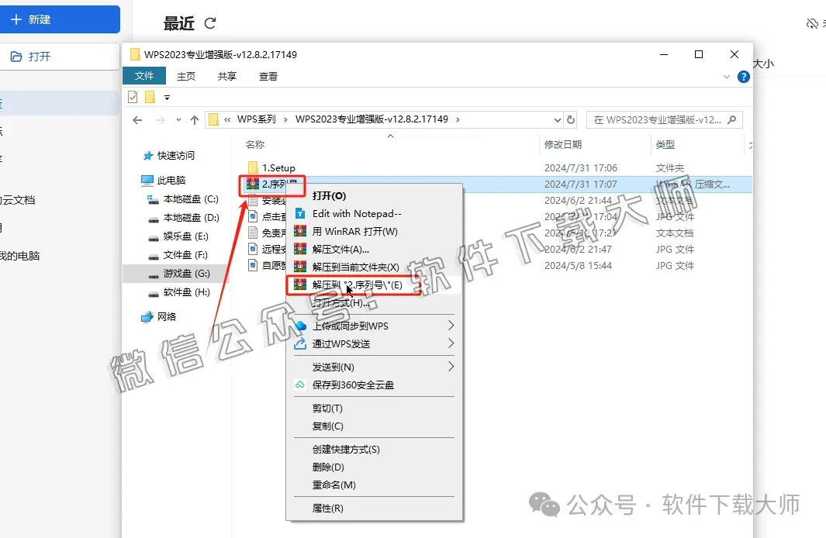Sort by the 类型 column header
The image size is (826, 538).
pyautogui.click(x=665, y=144)
